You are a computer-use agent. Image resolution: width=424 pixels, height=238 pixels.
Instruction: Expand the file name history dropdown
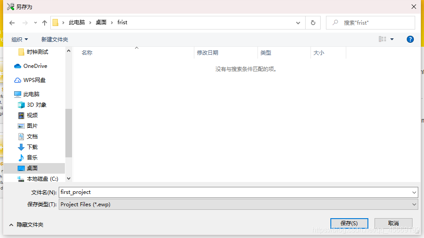point(414,193)
